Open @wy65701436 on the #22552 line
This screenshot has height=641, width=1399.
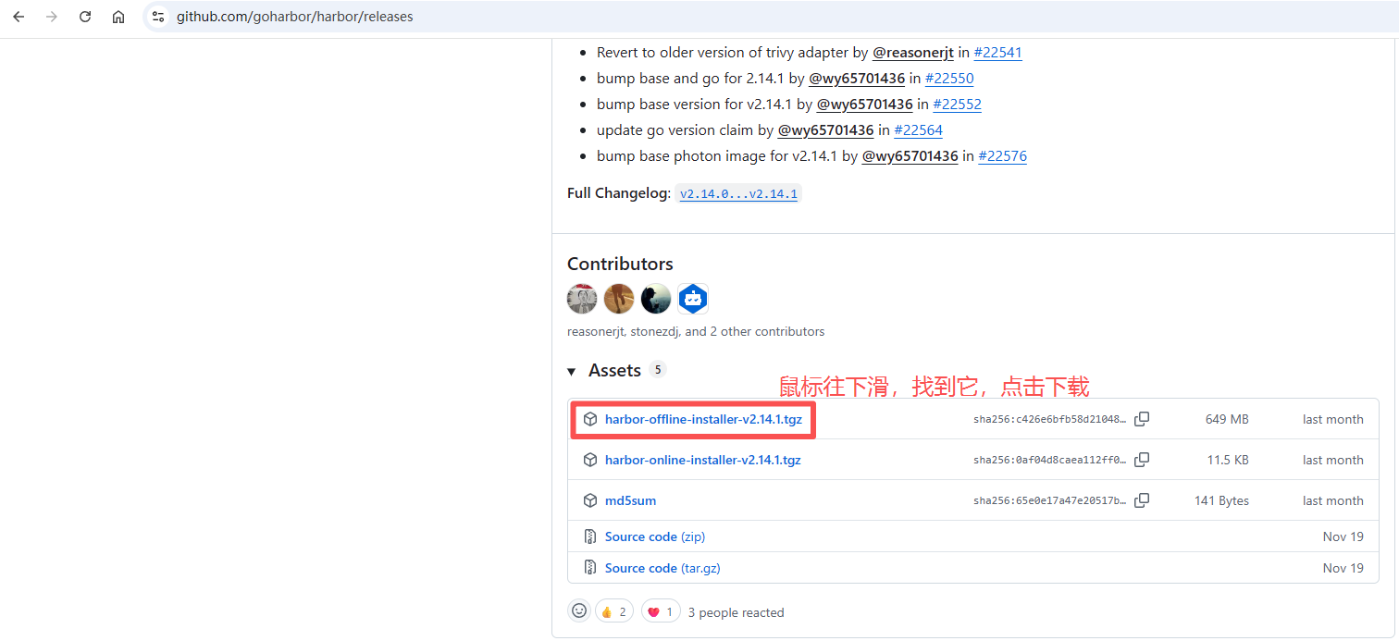point(864,105)
